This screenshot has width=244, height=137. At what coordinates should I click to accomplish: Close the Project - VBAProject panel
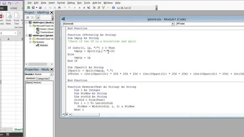[51, 13]
